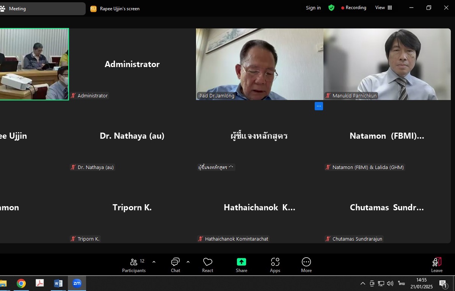455x291 pixels.
Task: Open Google Chrome from the taskbar
Action: 21,283
